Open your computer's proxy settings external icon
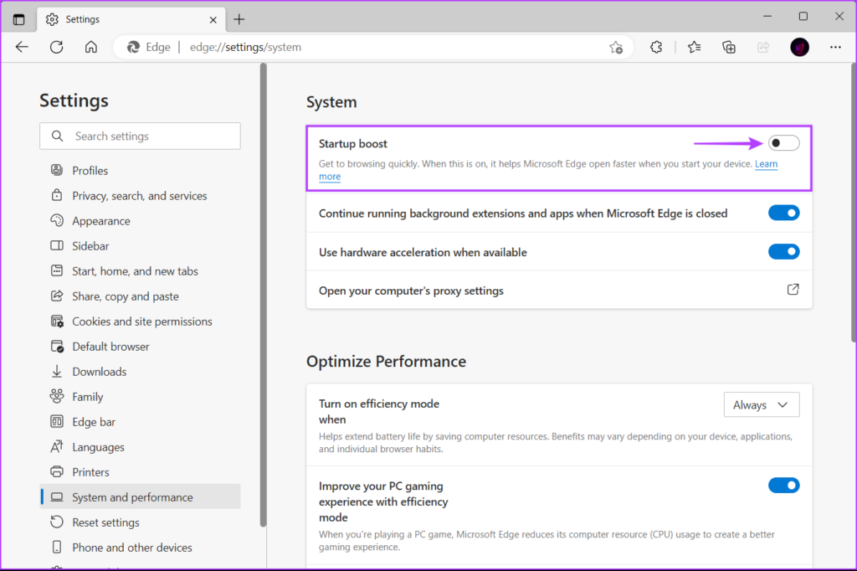 point(793,290)
